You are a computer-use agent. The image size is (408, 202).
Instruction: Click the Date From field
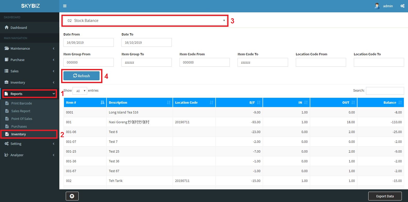click(88, 42)
